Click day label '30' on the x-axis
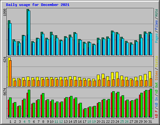160x125 pixels. pyautogui.click(x=145, y=122)
